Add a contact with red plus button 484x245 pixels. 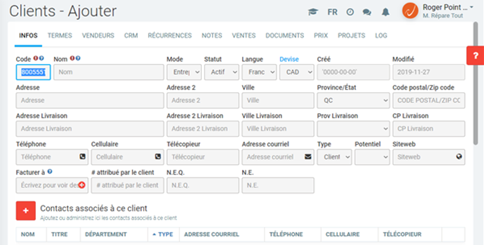tap(26, 211)
